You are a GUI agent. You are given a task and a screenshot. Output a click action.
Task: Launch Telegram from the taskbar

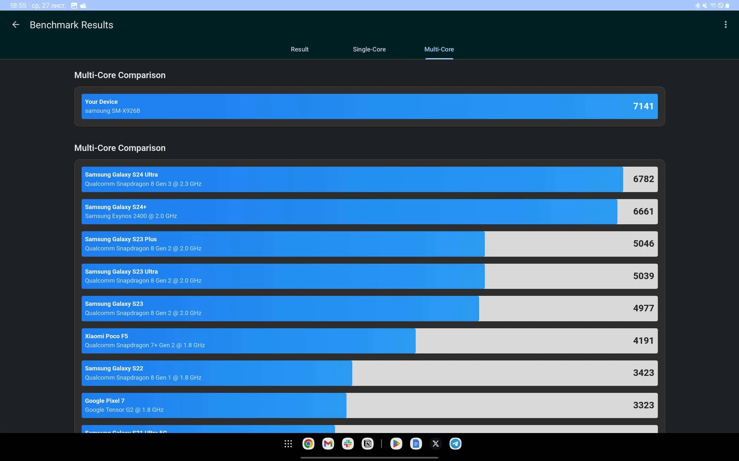(455, 444)
